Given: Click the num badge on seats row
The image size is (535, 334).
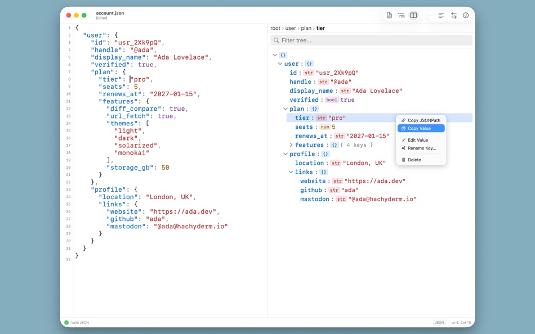Looking at the screenshot, I should click(x=325, y=127).
